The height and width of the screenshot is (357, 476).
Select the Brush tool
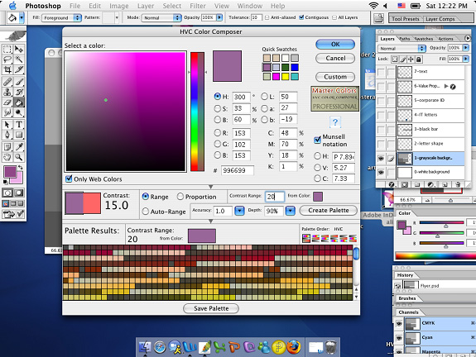(19, 82)
